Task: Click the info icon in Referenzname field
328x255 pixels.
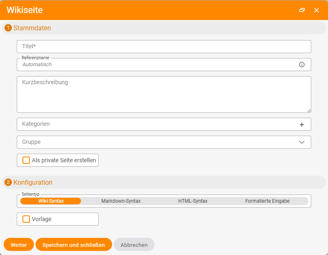Action: (302, 65)
